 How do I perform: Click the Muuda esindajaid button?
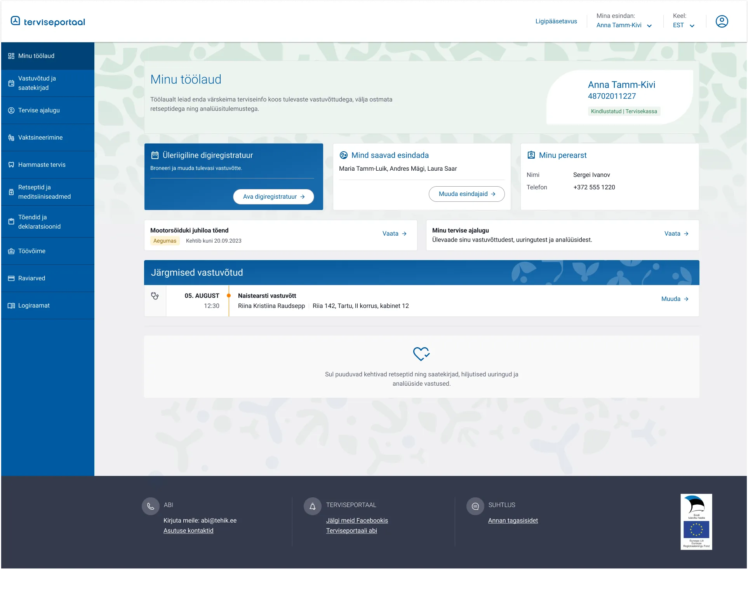coord(467,194)
